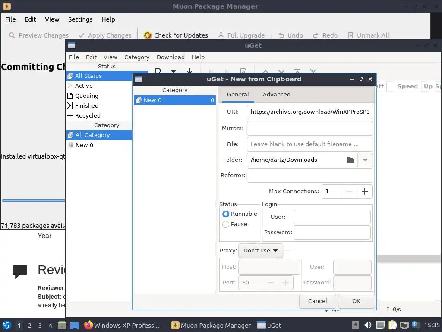
Task: Click minus button beside Port field
Action: pyautogui.click(x=271, y=283)
